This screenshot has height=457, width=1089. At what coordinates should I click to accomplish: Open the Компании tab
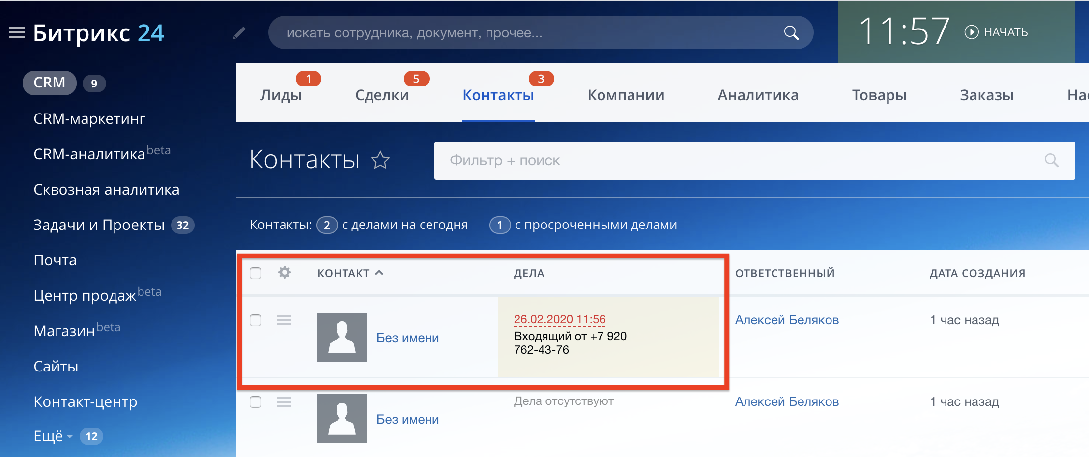626,95
